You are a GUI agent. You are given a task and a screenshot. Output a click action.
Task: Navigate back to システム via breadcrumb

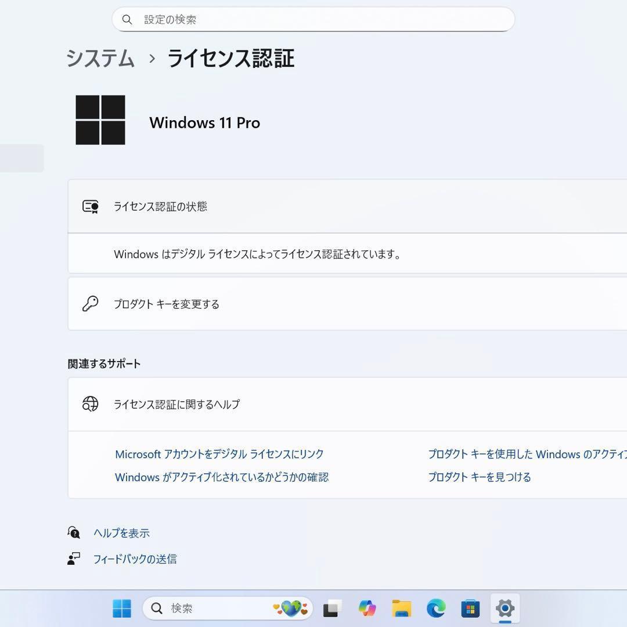(x=99, y=59)
